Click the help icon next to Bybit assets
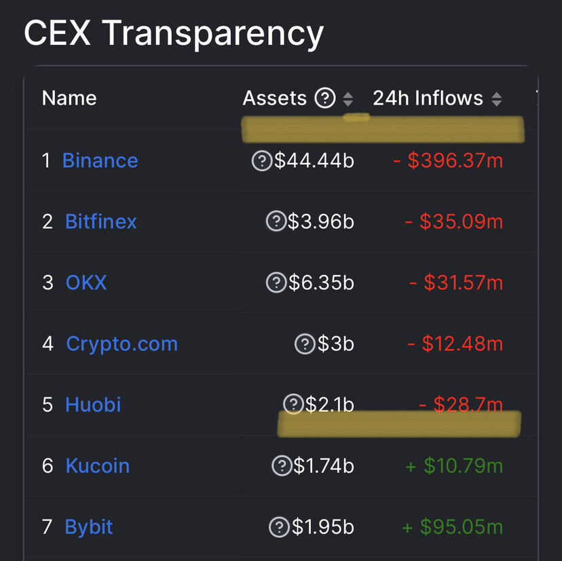This screenshot has width=562, height=561. (x=279, y=527)
